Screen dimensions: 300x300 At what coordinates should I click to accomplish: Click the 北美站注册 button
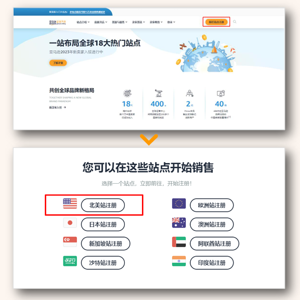coord(103,205)
